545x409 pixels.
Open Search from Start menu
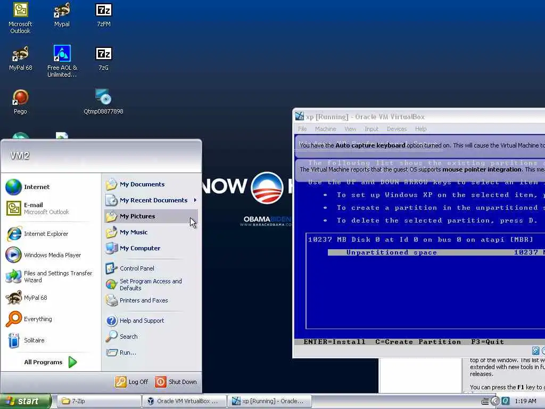pos(151,337)
